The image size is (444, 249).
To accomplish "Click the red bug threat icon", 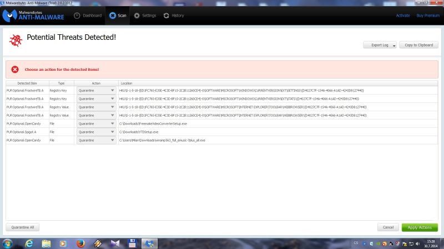I will point(16,40).
